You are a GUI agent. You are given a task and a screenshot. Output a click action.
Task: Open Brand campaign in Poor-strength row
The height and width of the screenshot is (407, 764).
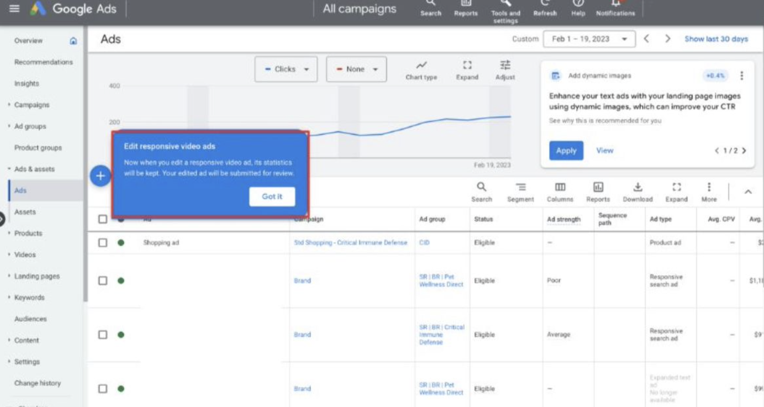302,281
